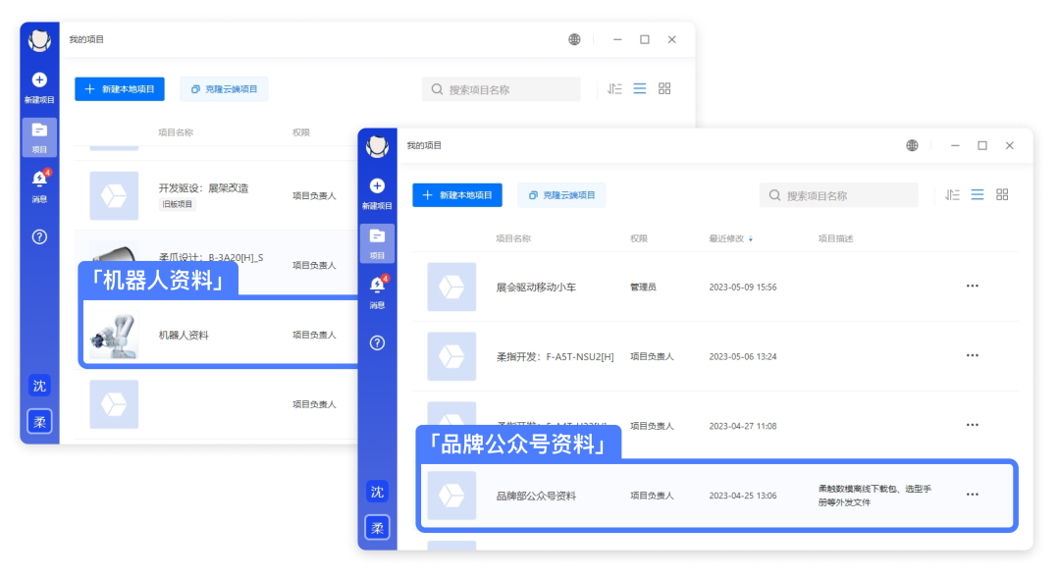1060x577 pixels.
Task: Click the 克隆云端项目 button
Action: point(561,194)
